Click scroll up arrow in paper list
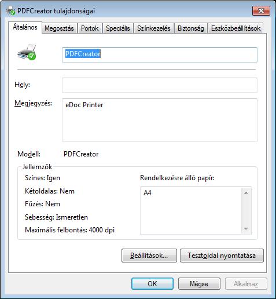 point(246,193)
